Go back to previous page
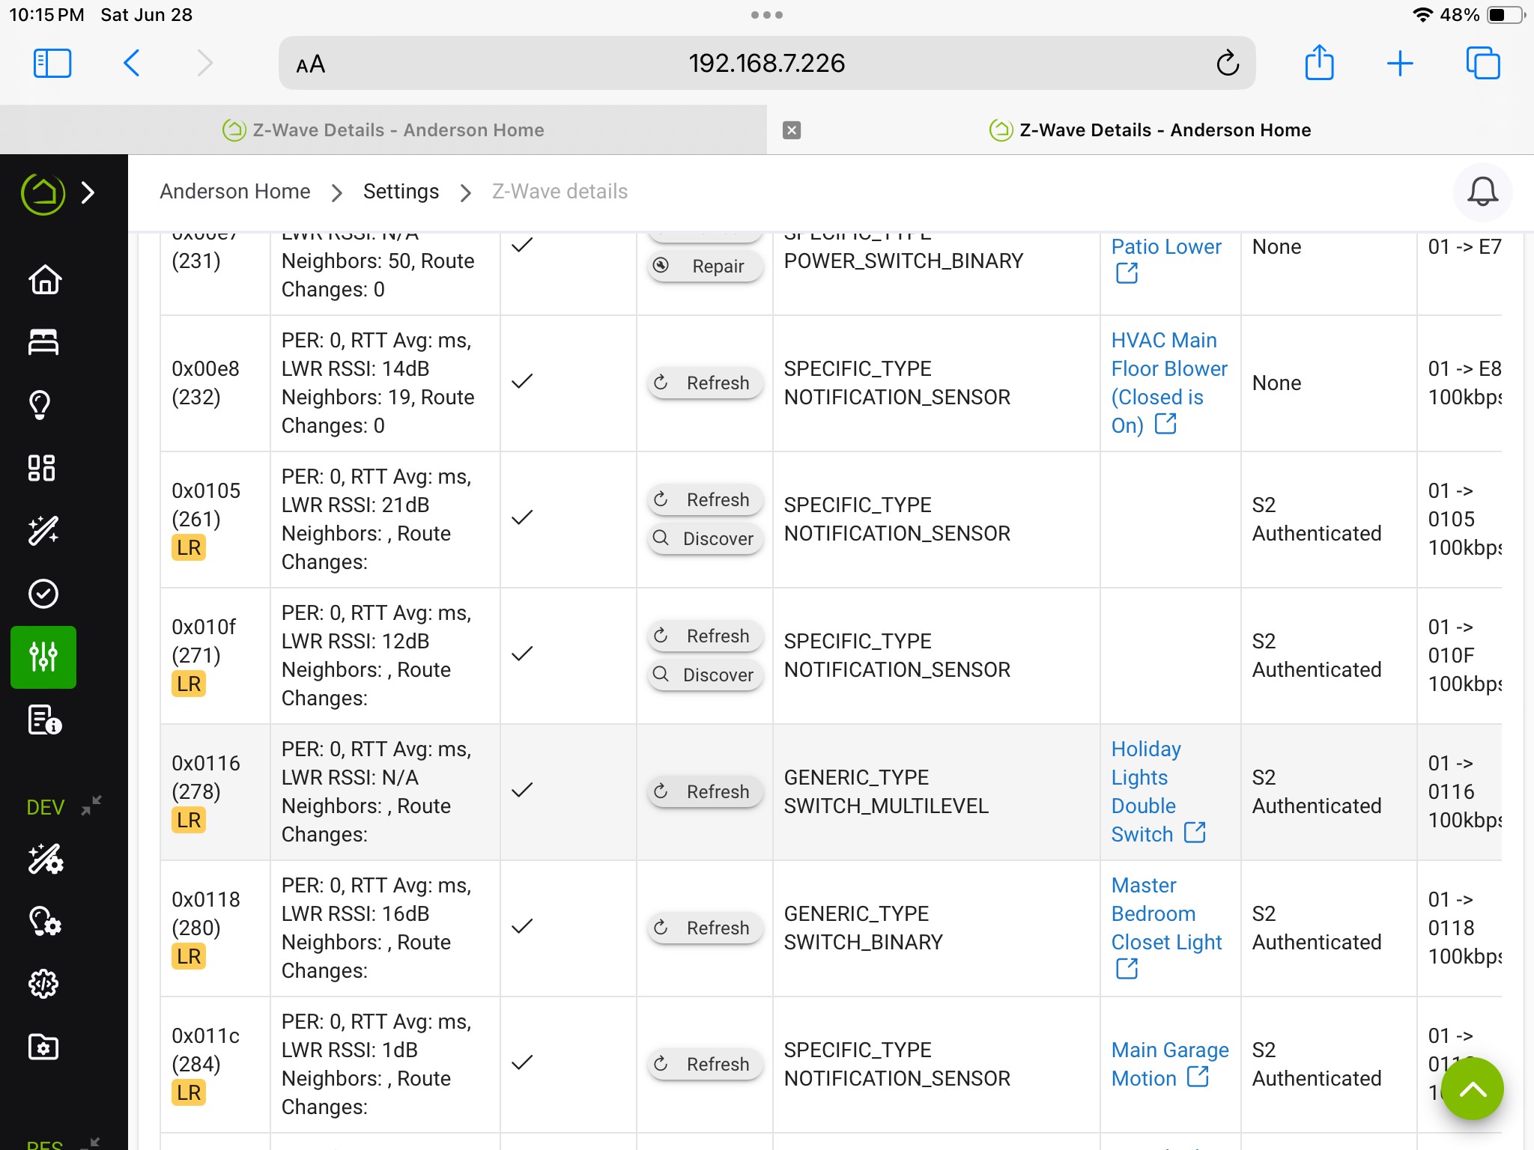Screen dimensions: 1534x1150 pyautogui.click(x=132, y=64)
